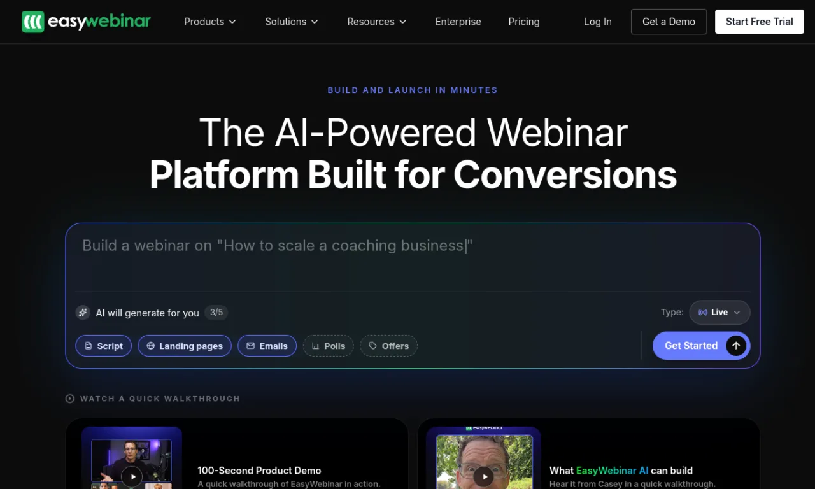Click the Build and Launch in Minutes tagline
Image resolution: width=815 pixels, height=489 pixels.
pos(413,90)
